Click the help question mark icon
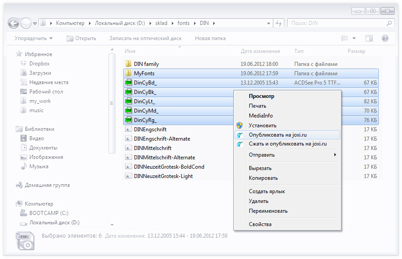This screenshot has height=259, width=402. (x=385, y=39)
